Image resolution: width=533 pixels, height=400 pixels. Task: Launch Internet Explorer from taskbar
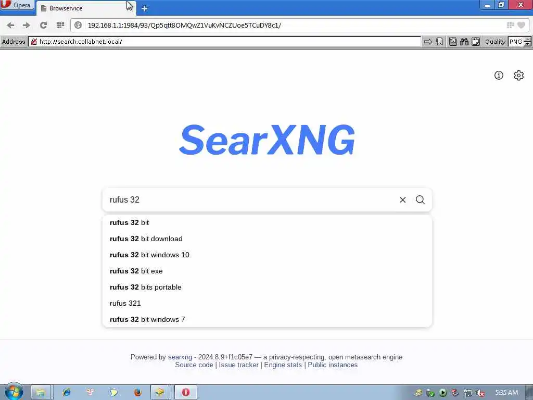click(66, 393)
